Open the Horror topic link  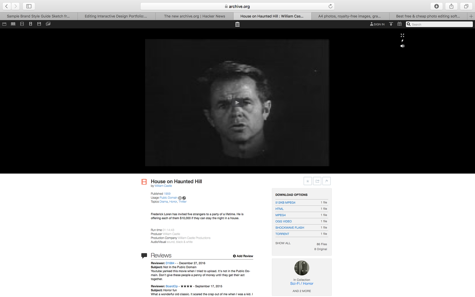173,202
